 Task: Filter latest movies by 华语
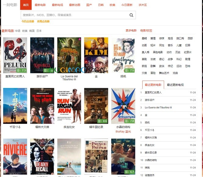pos(18,31)
